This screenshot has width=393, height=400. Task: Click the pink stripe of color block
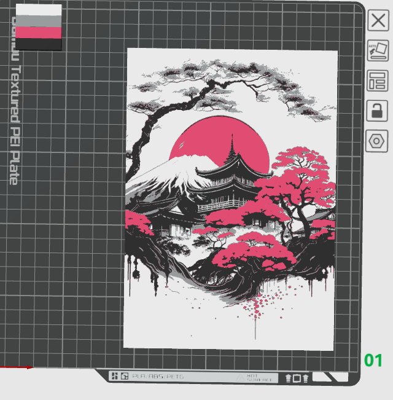(x=39, y=33)
